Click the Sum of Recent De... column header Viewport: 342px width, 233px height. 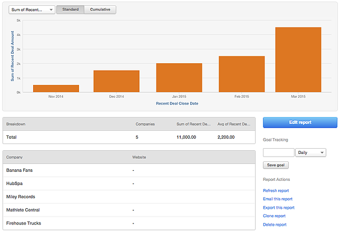pos(193,124)
